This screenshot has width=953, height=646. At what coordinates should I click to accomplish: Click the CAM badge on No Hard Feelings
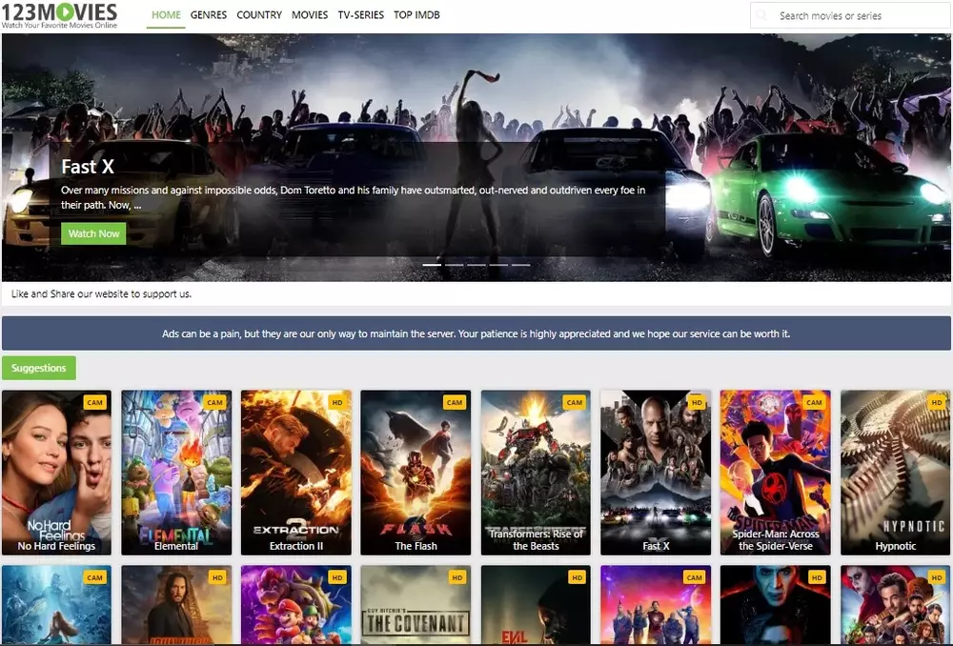(94, 402)
